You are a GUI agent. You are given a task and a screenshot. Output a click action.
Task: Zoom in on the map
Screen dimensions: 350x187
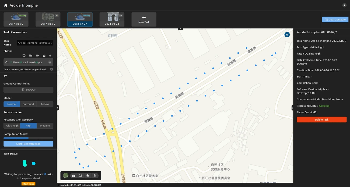click(88, 176)
